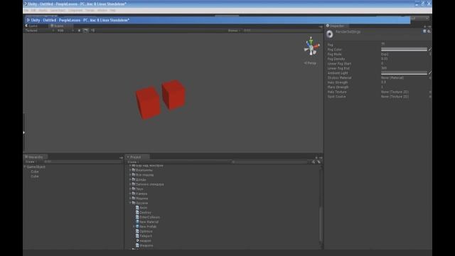
Task: Click the Машина folder icon
Action: pyautogui.click(x=134, y=198)
